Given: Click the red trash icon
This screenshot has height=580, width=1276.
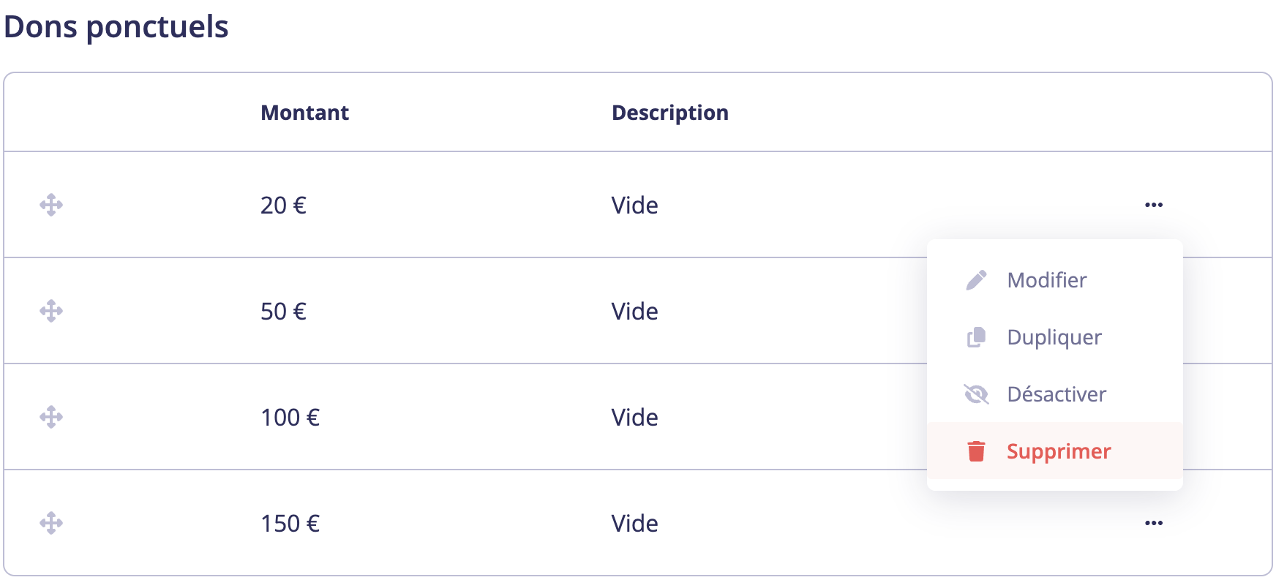Looking at the screenshot, I should pos(976,451).
